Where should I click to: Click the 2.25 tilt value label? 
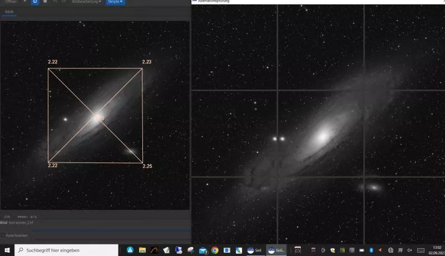147,166
